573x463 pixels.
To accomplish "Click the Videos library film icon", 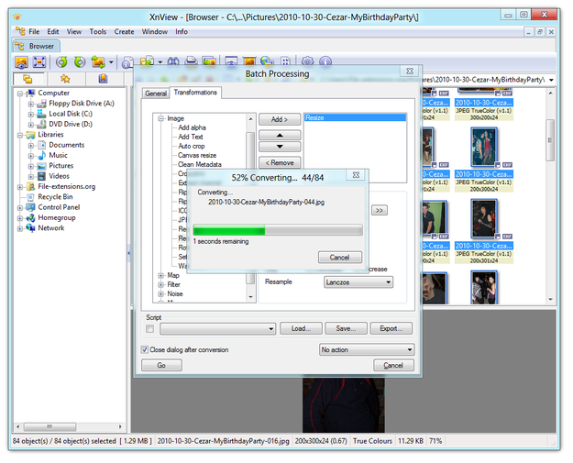I will click(41, 176).
